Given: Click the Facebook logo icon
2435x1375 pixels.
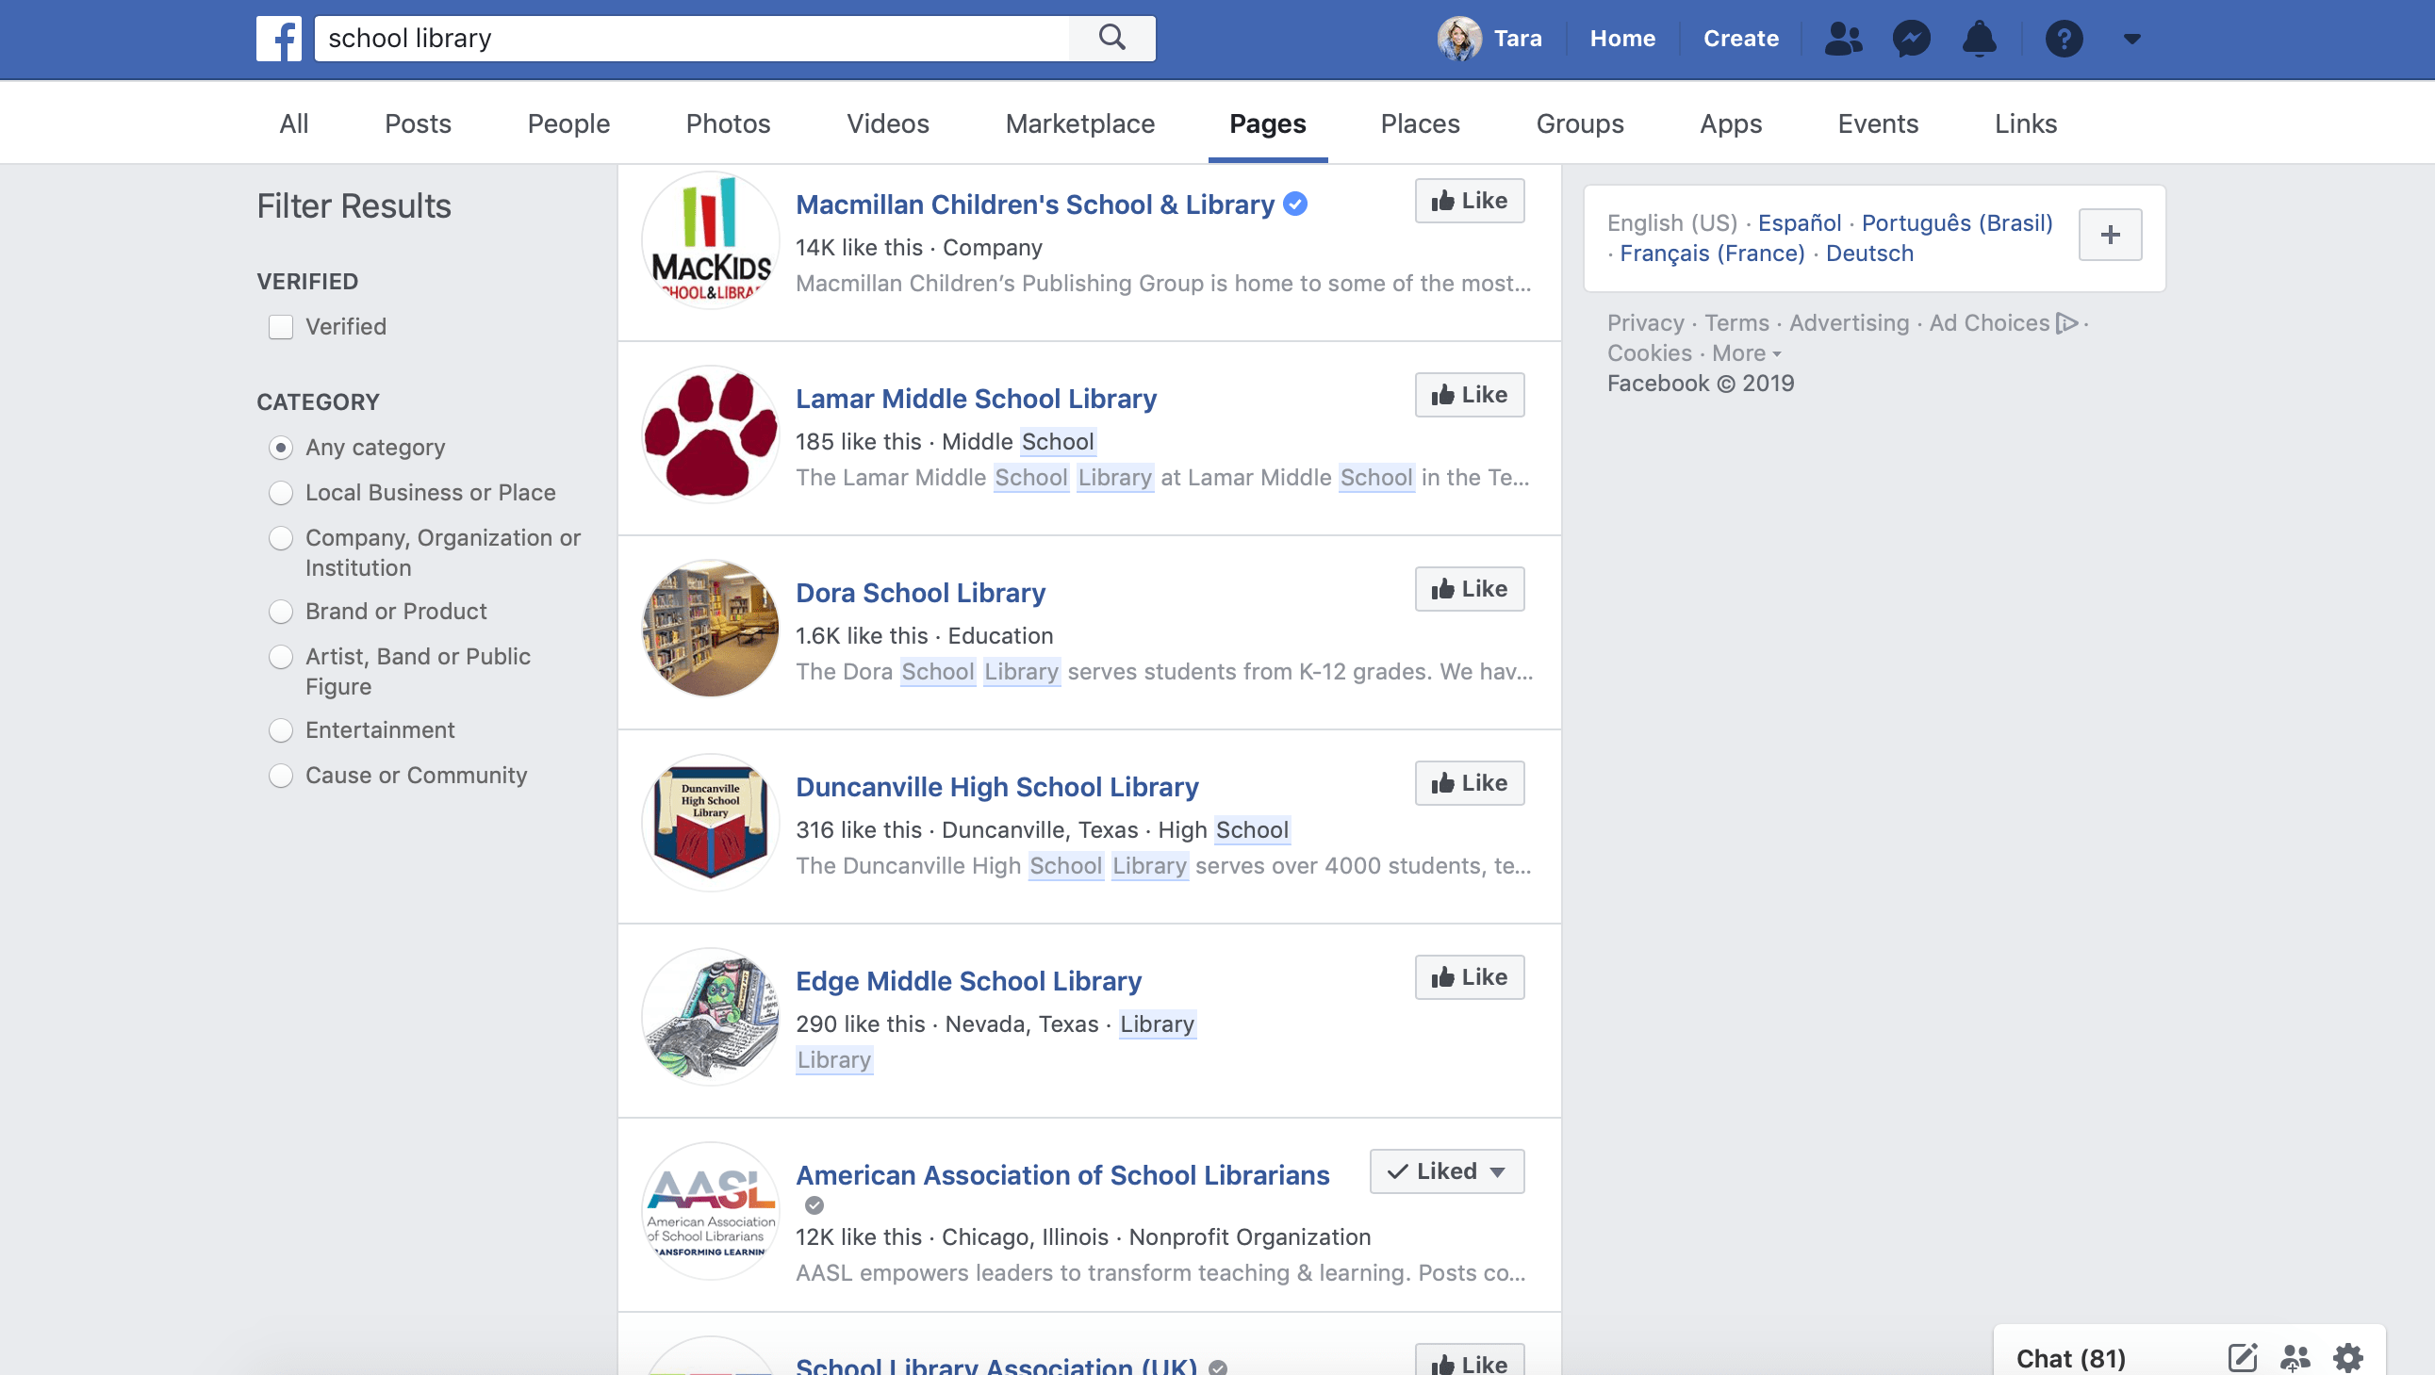Looking at the screenshot, I should click(278, 39).
